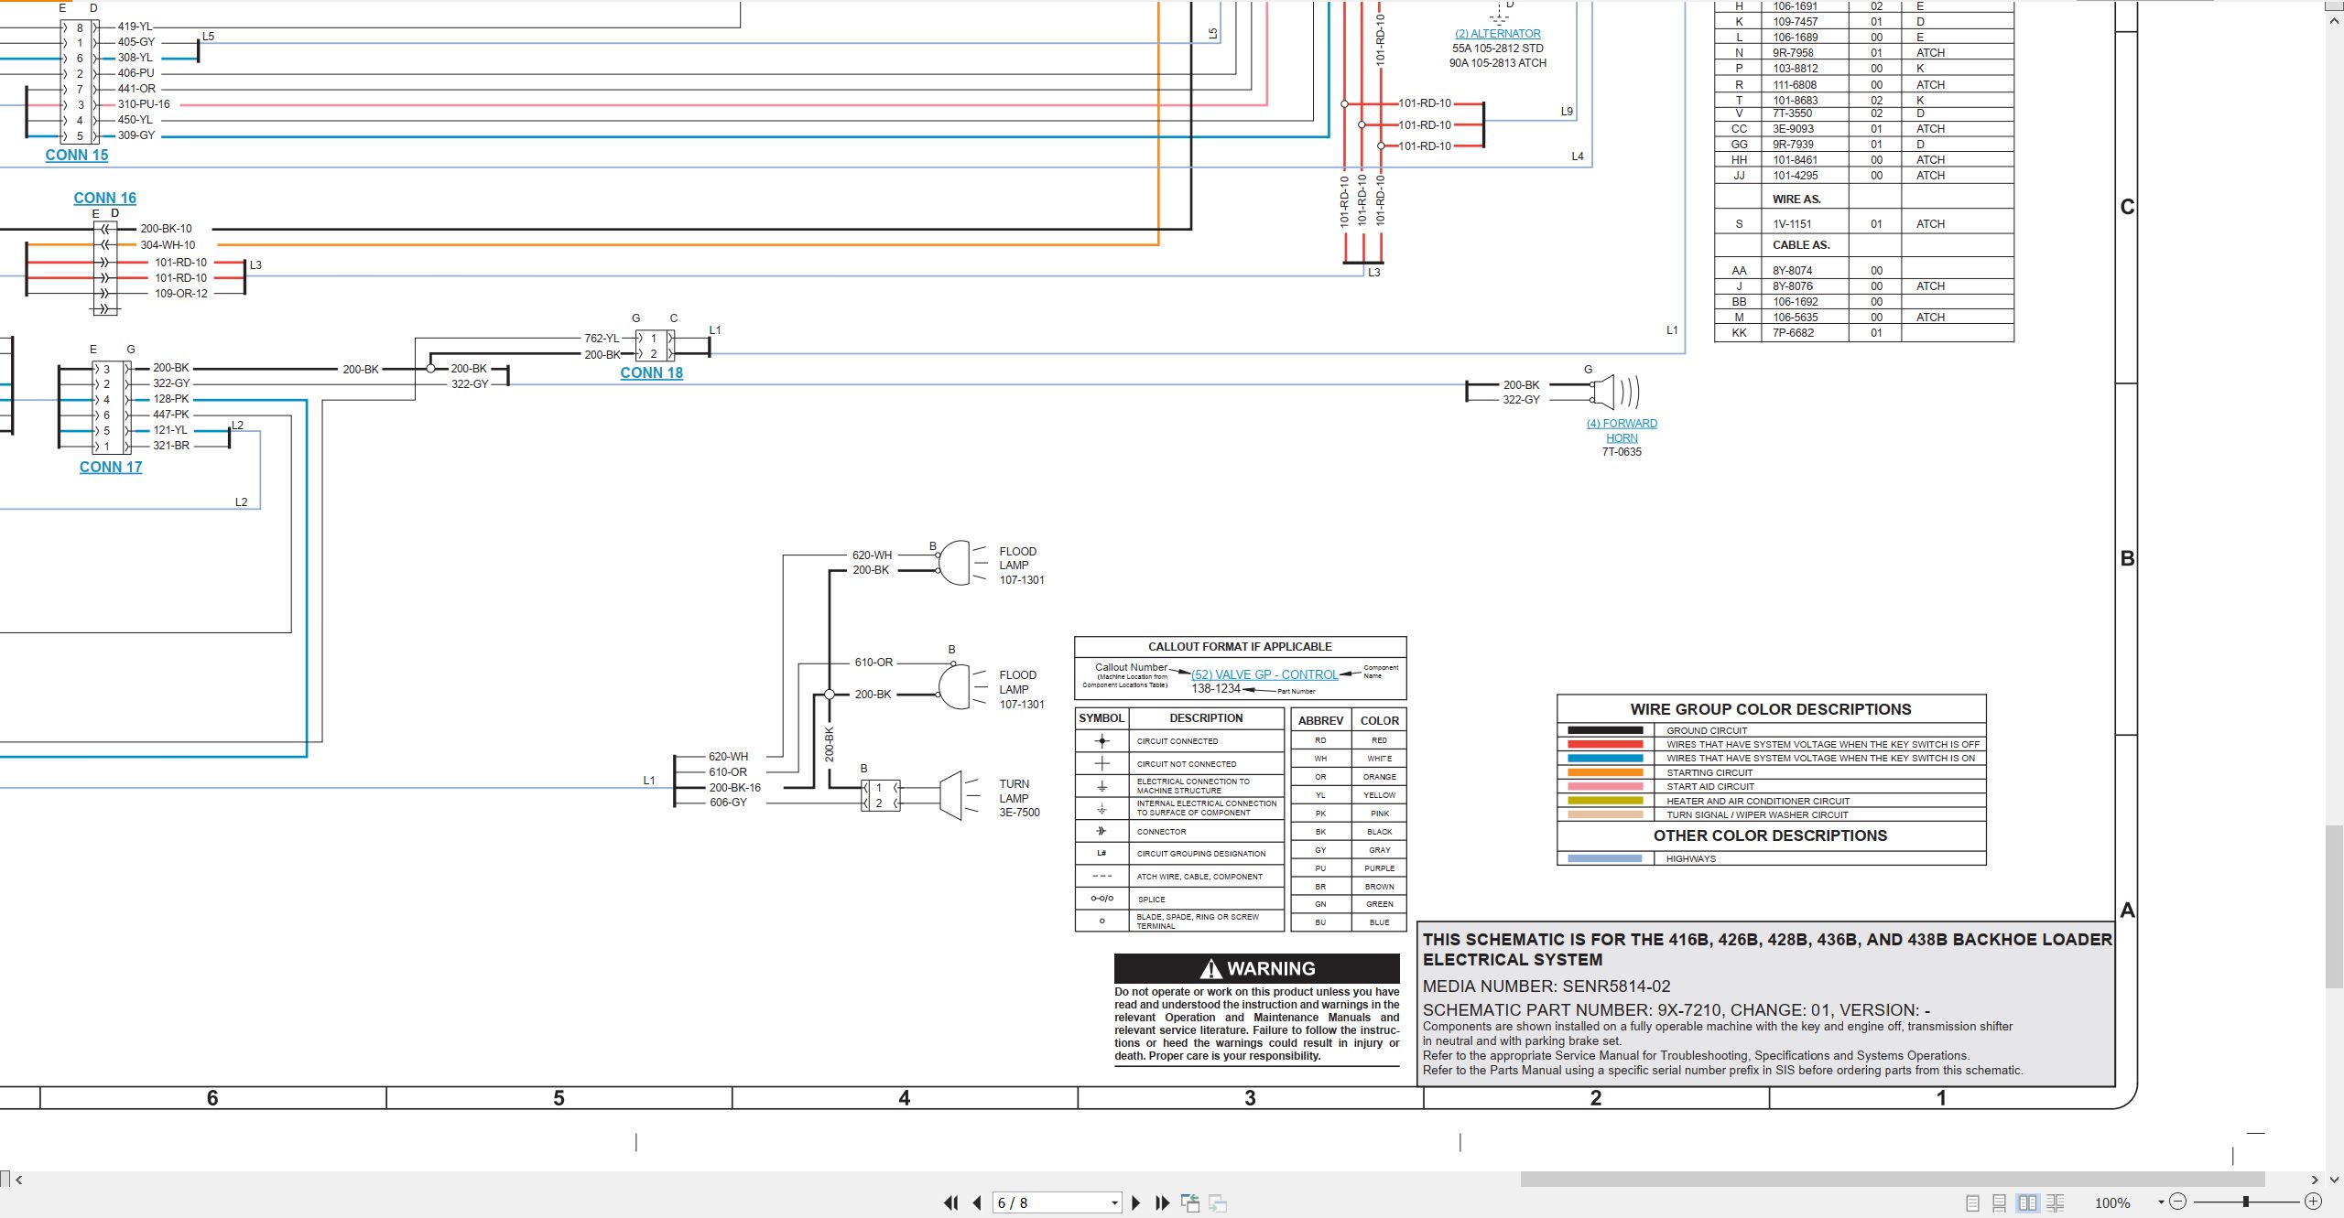
Task: Click the HIGHWAYS blue swatch
Action: tap(1605, 858)
